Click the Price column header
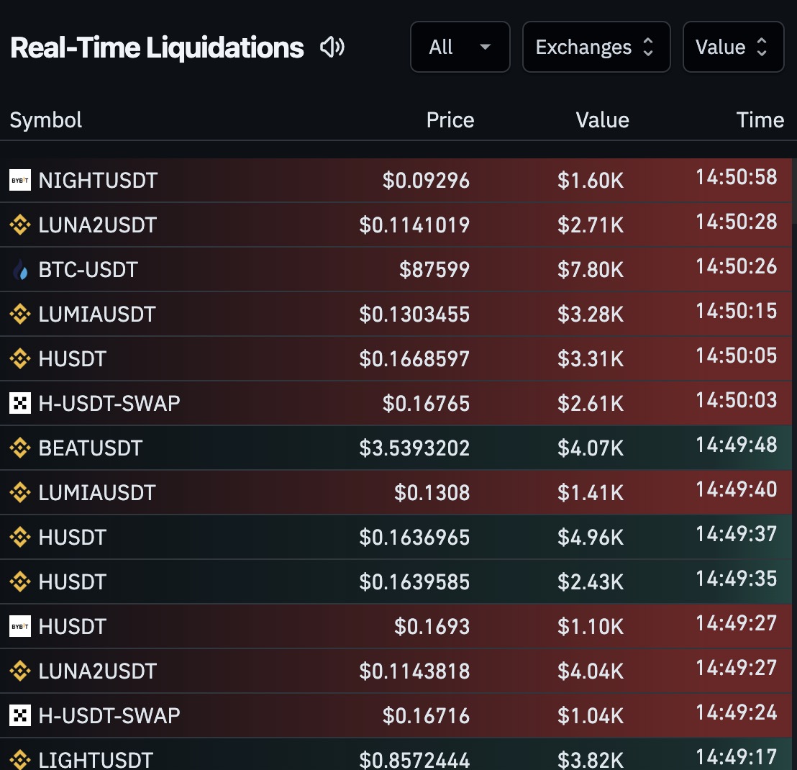The image size is (797, 770). click(x=450, y=119)
